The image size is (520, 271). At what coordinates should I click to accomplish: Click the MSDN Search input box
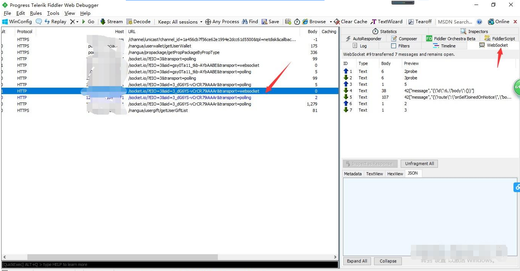[x=455, y=22]
